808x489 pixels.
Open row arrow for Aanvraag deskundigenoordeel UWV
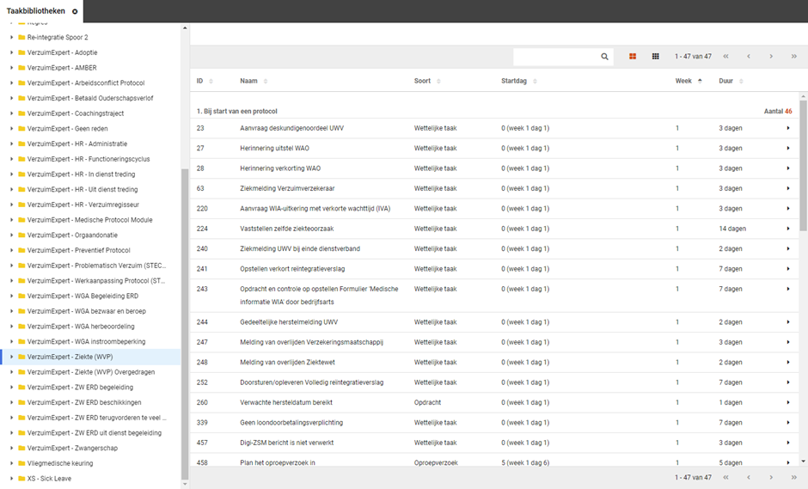(x=787, y=128)
